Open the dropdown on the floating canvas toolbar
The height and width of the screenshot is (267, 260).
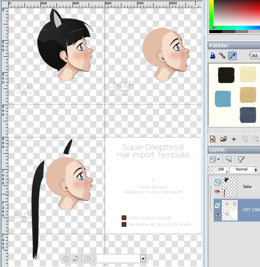click(143, 259)
